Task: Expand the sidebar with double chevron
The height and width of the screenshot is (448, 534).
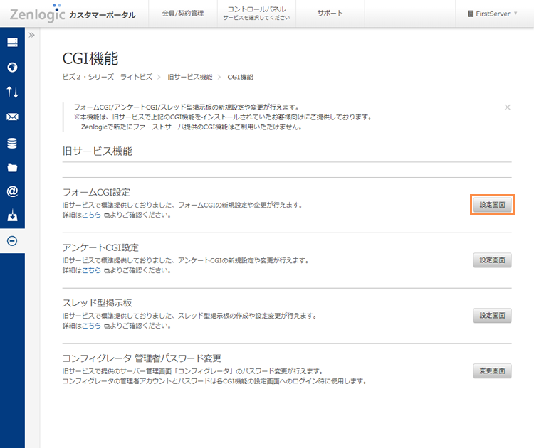Action: (x=32, y=35)
